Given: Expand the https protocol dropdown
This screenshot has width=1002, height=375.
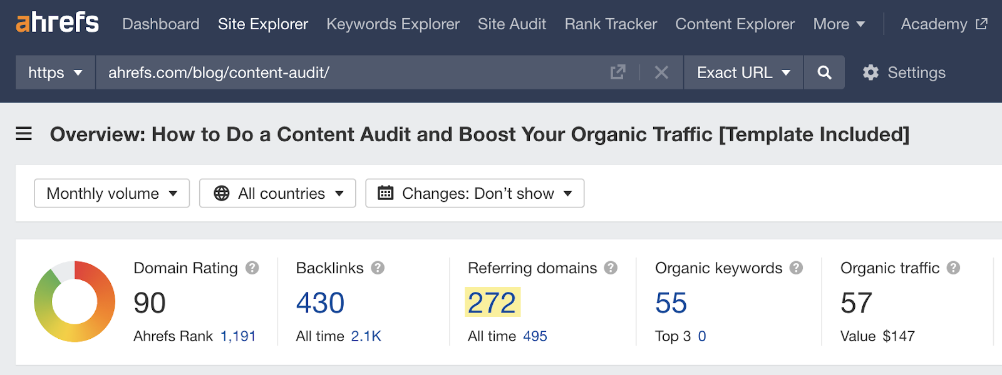Looking at the screenshot, I should coord(55,72).
